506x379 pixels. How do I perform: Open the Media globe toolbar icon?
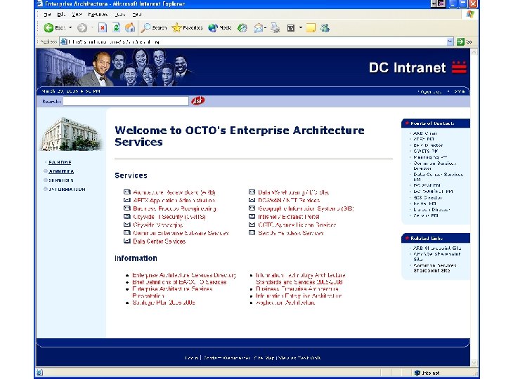tap(213, 28)
